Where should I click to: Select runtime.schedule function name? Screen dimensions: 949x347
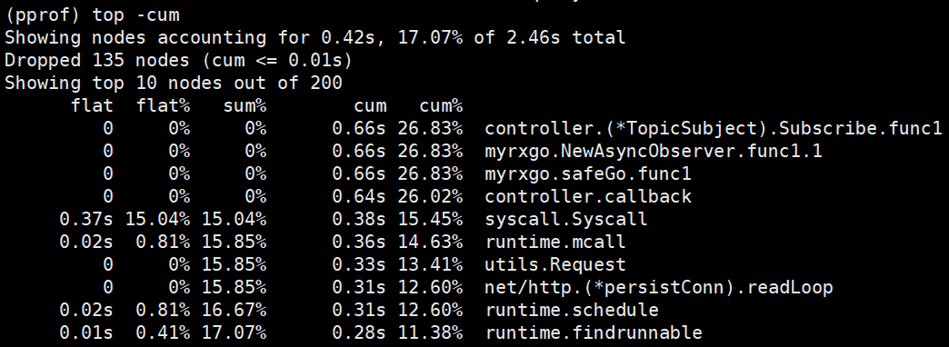pyautogui.click(x=572, y=310)
